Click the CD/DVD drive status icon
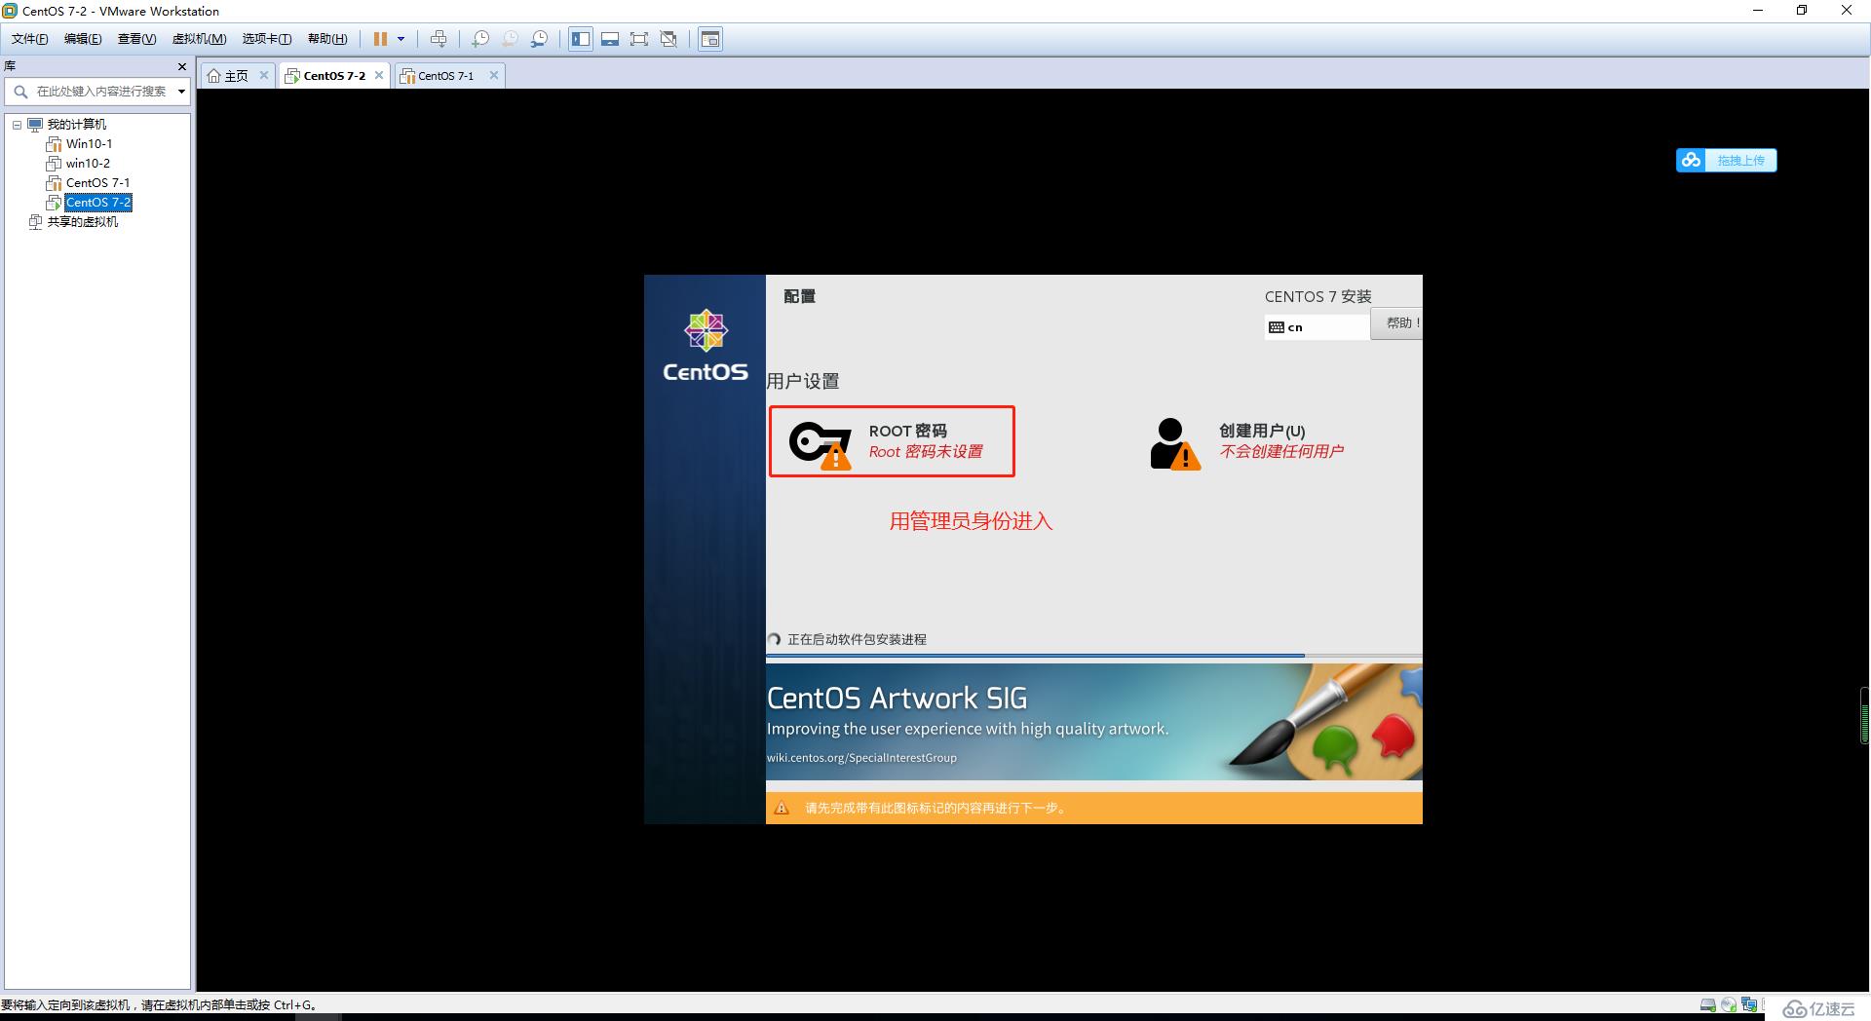 coord(1729,1005)
